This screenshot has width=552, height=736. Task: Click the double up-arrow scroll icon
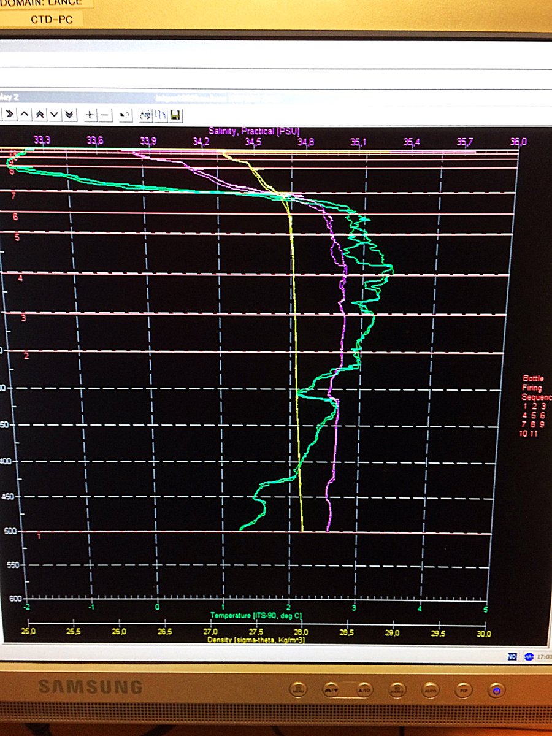pos(39,115)
